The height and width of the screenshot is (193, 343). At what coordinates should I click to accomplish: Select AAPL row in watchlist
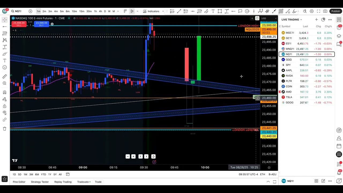click(307, 70)
